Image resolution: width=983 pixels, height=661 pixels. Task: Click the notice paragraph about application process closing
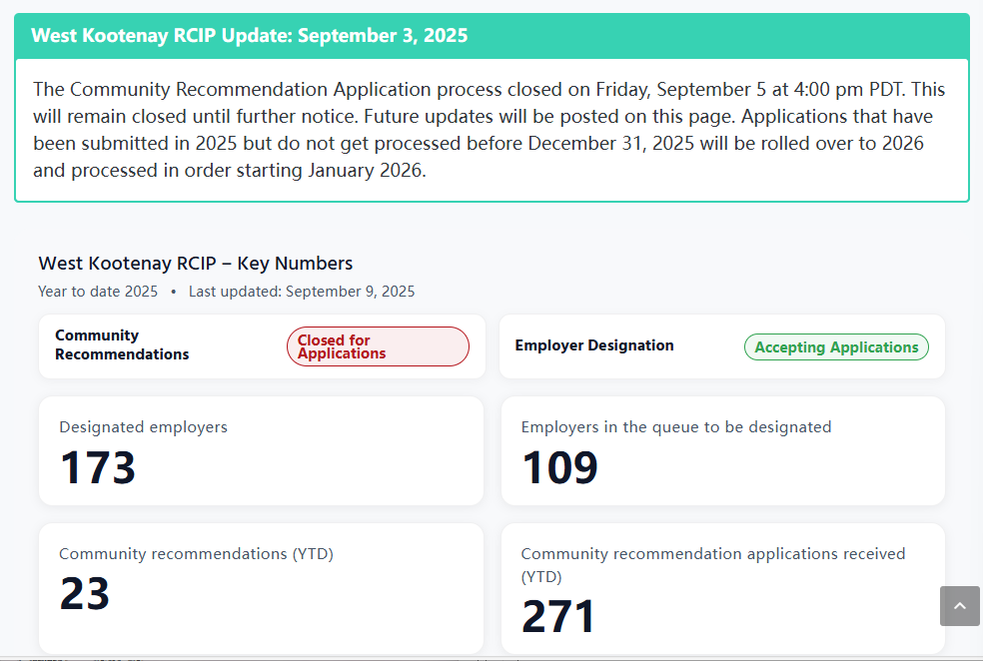coord(490,130)
